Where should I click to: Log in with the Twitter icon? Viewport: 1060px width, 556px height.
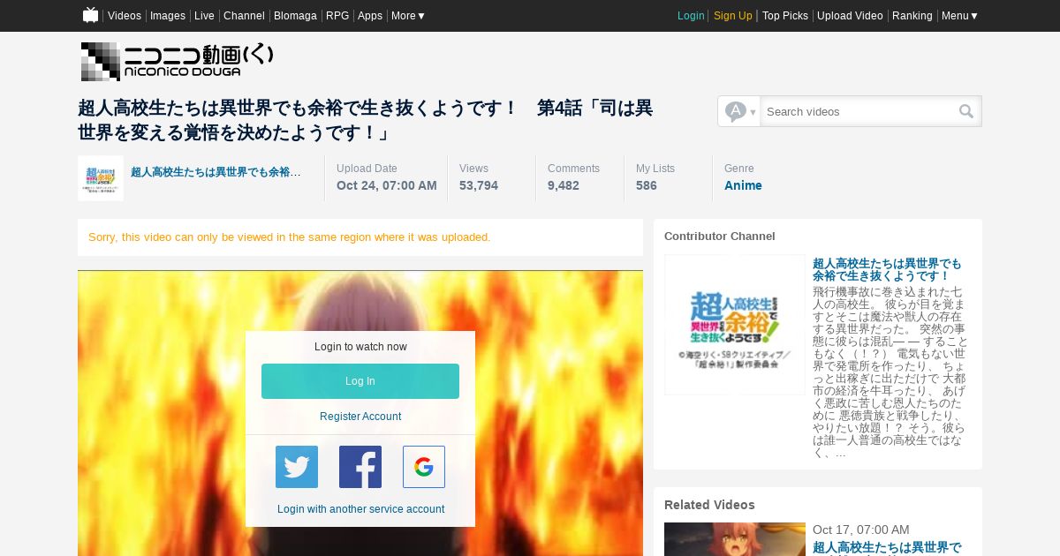297,467
